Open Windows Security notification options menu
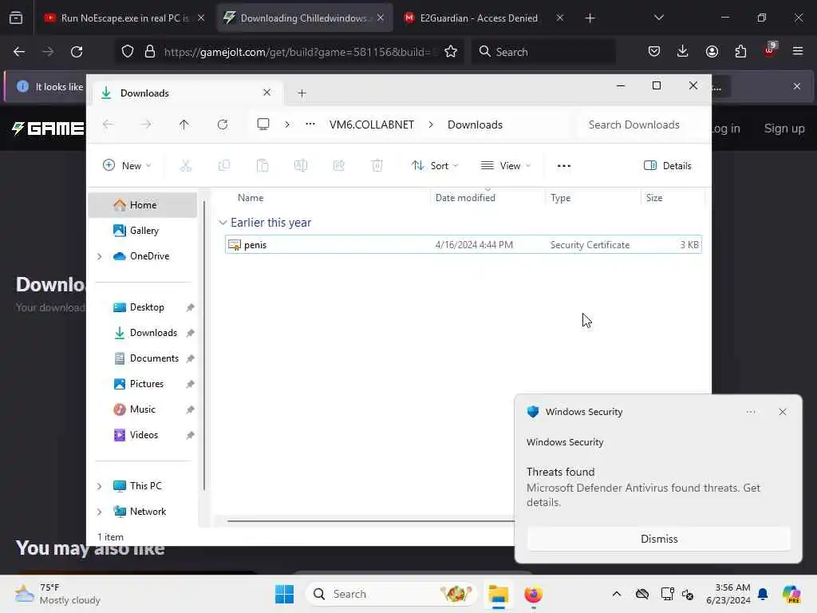This screenshot has width=817, height=613. tap(750, 412)
